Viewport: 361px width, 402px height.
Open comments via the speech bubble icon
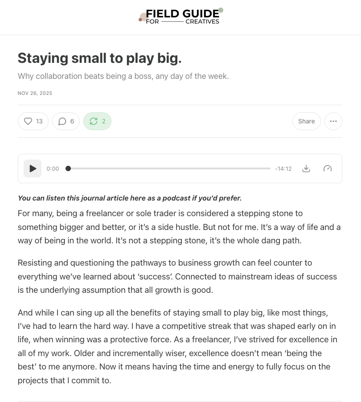click(66, 121)
